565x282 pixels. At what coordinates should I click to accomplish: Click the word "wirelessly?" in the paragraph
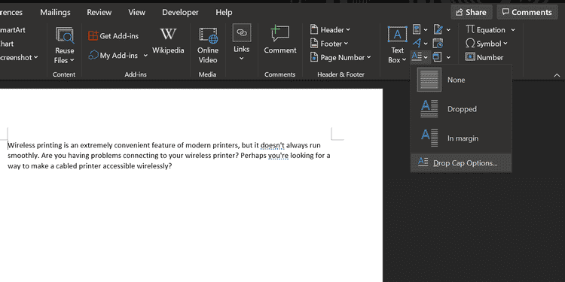pos(155,166)
